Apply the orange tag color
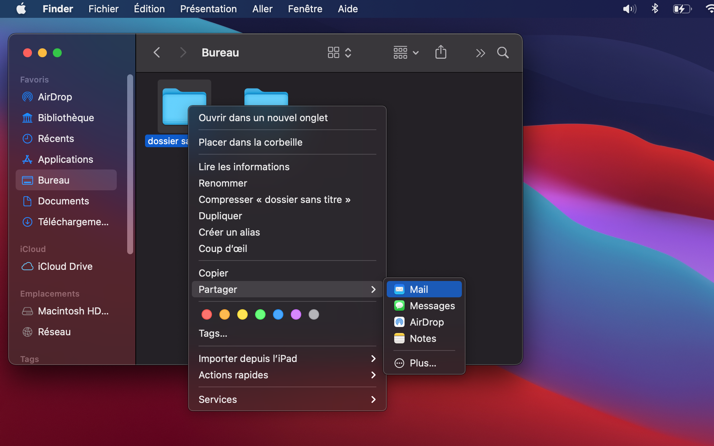This screenshot has width=714, height=446. (x=225, y=315)
